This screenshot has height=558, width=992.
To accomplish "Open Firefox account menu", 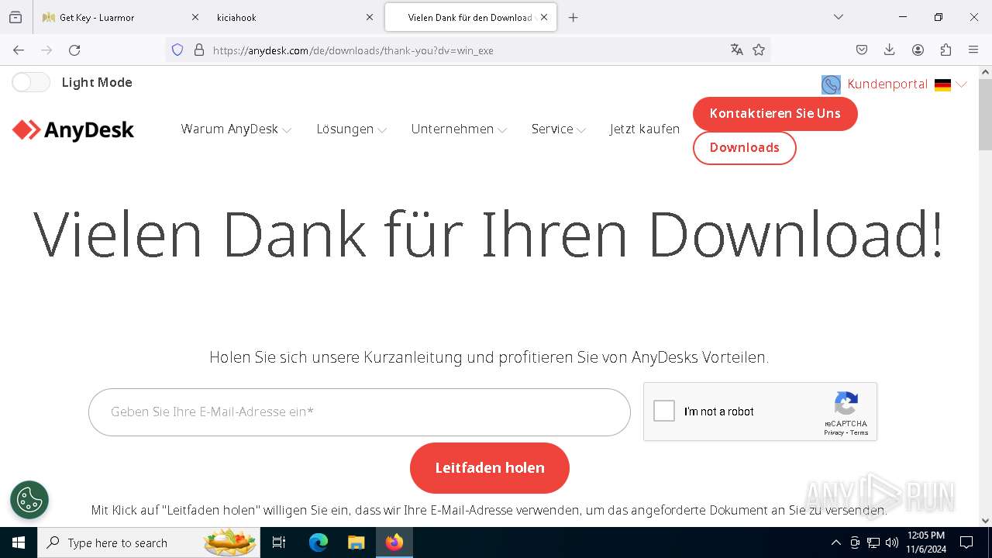I will pos(918,50).
